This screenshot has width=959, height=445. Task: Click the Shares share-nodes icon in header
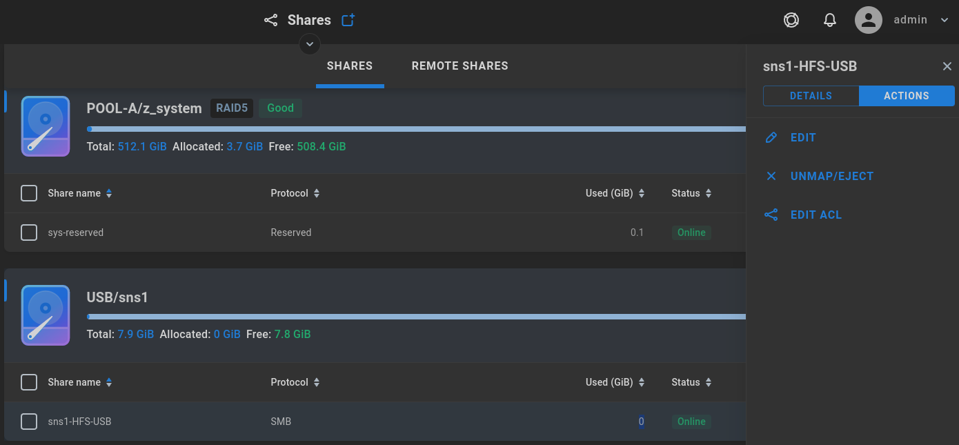point(271,20)
